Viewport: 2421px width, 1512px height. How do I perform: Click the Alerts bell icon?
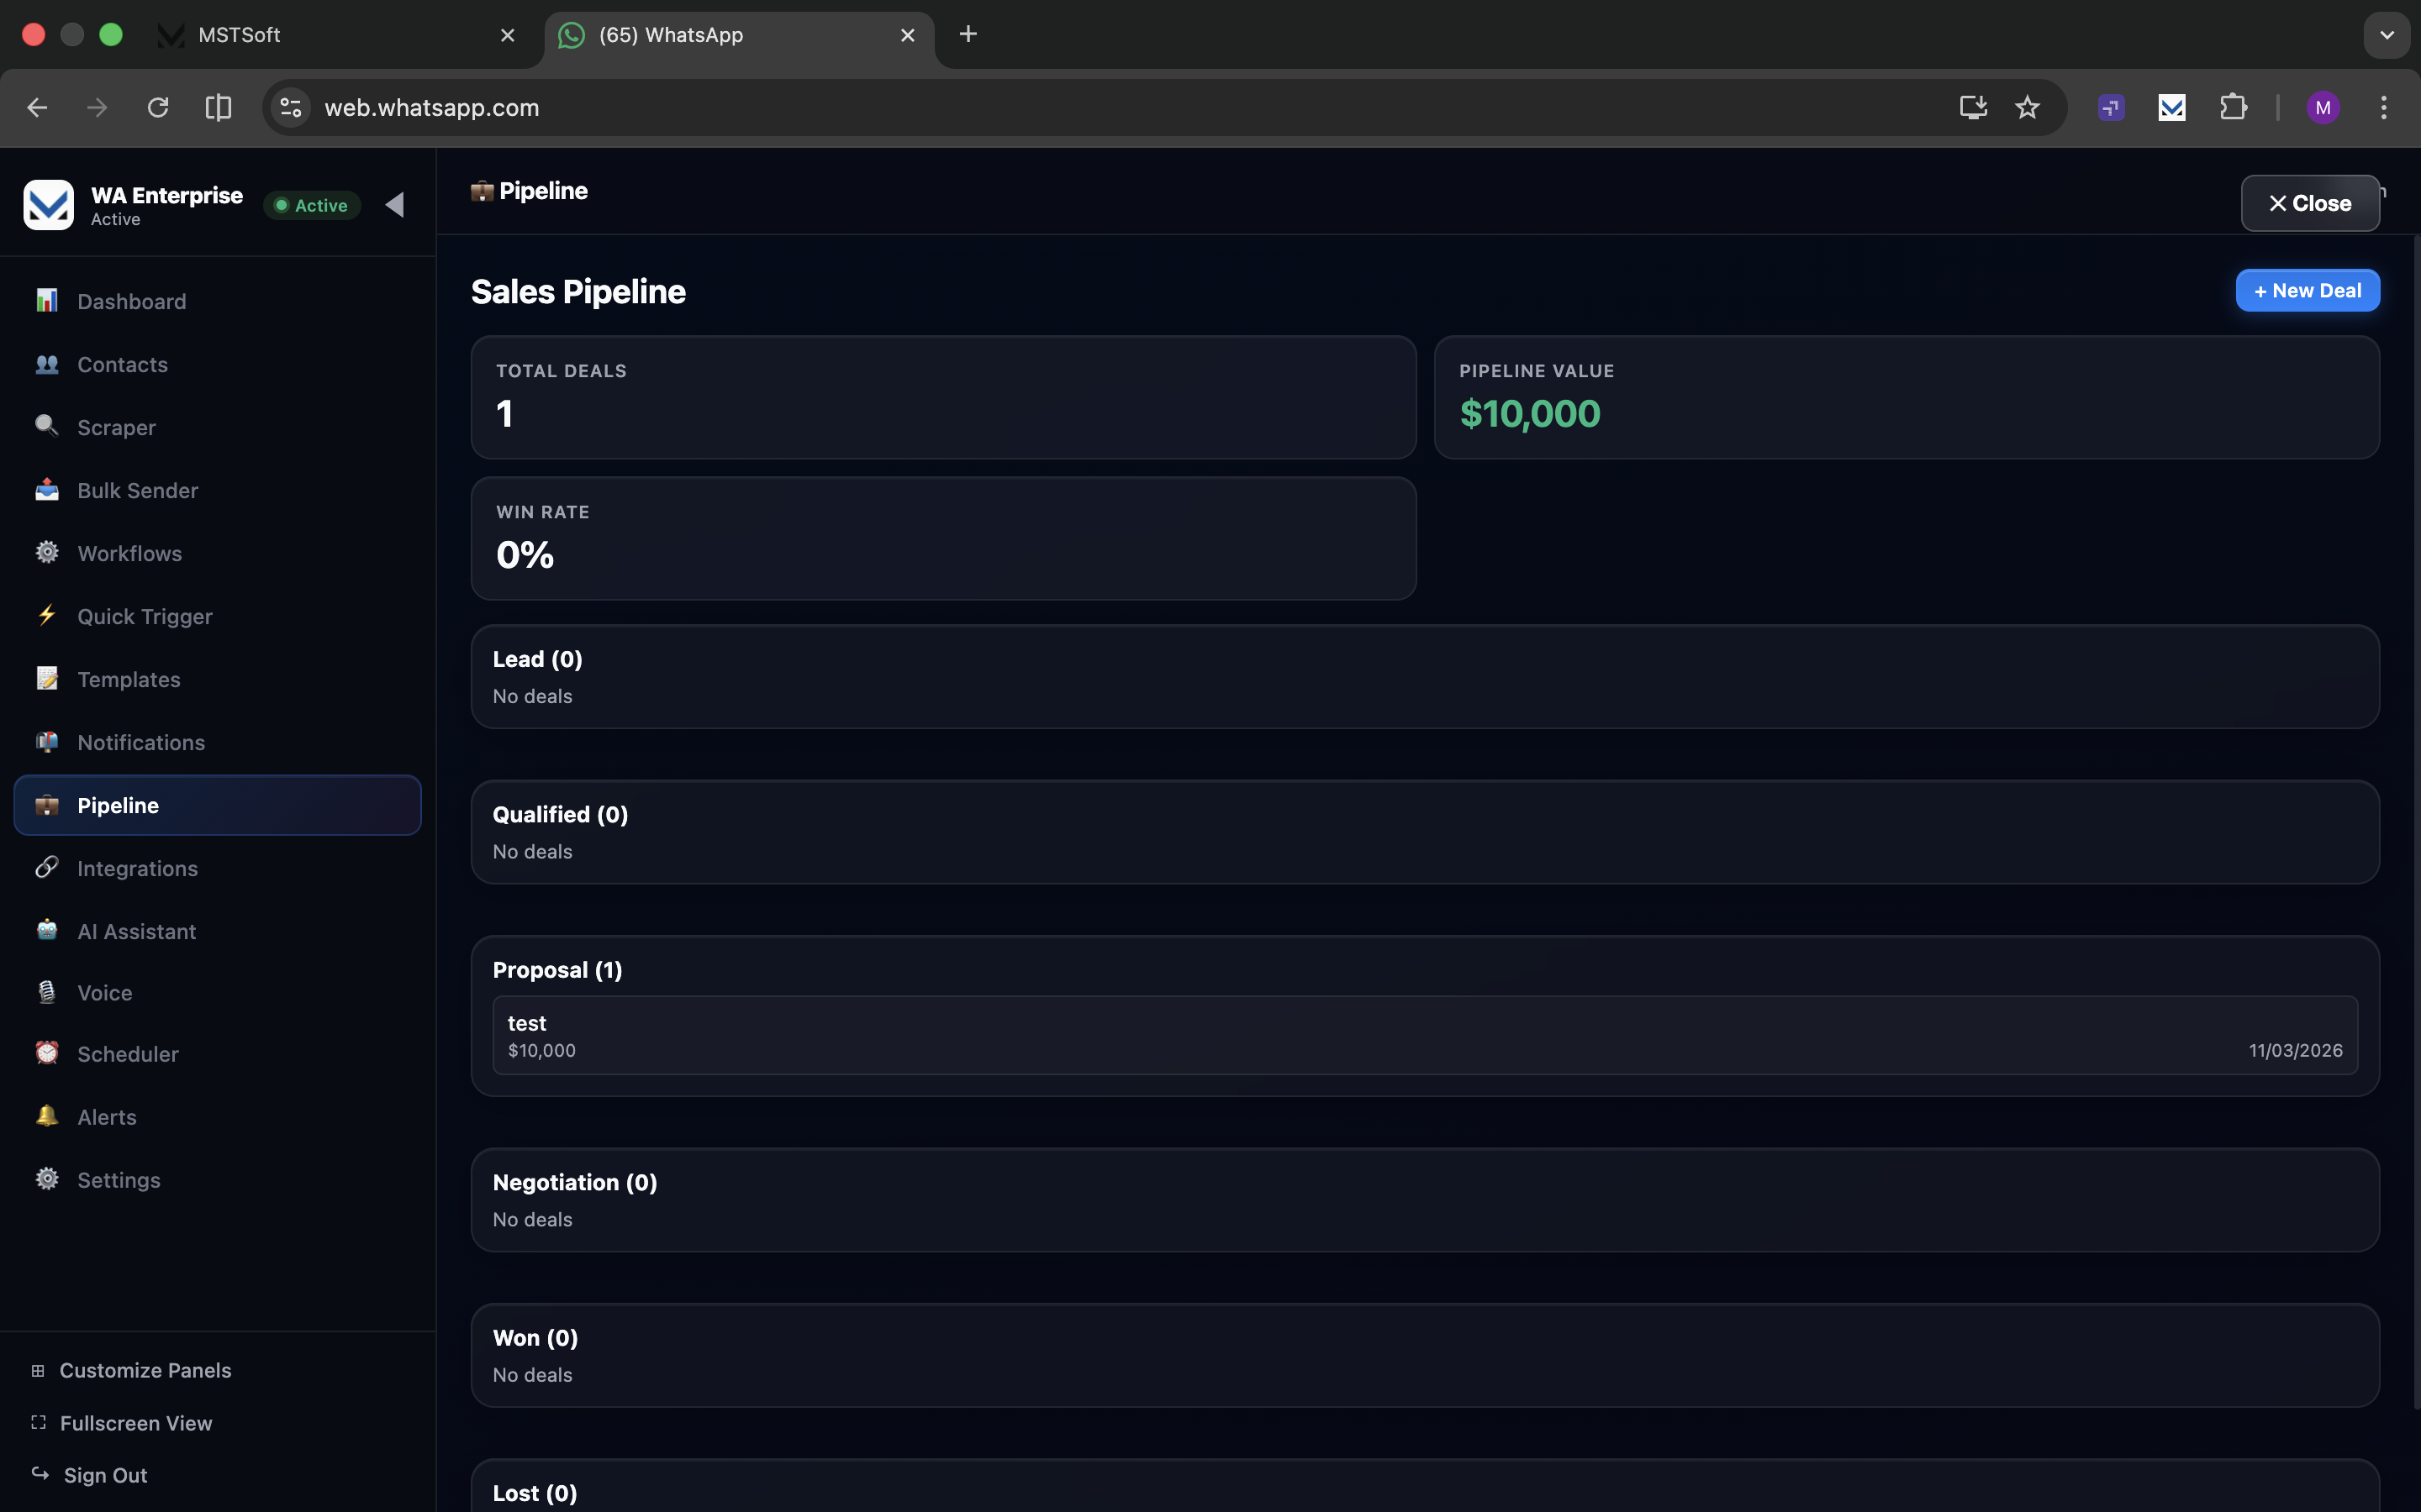(47, 1116)
